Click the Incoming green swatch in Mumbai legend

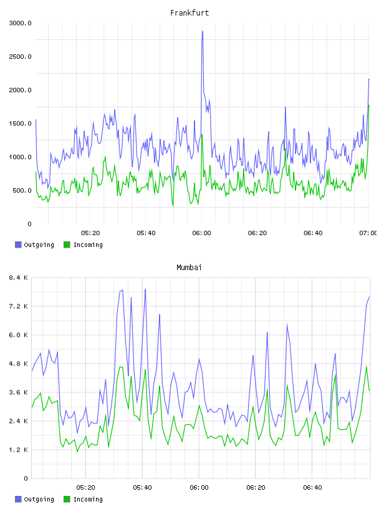pos(67,499)
